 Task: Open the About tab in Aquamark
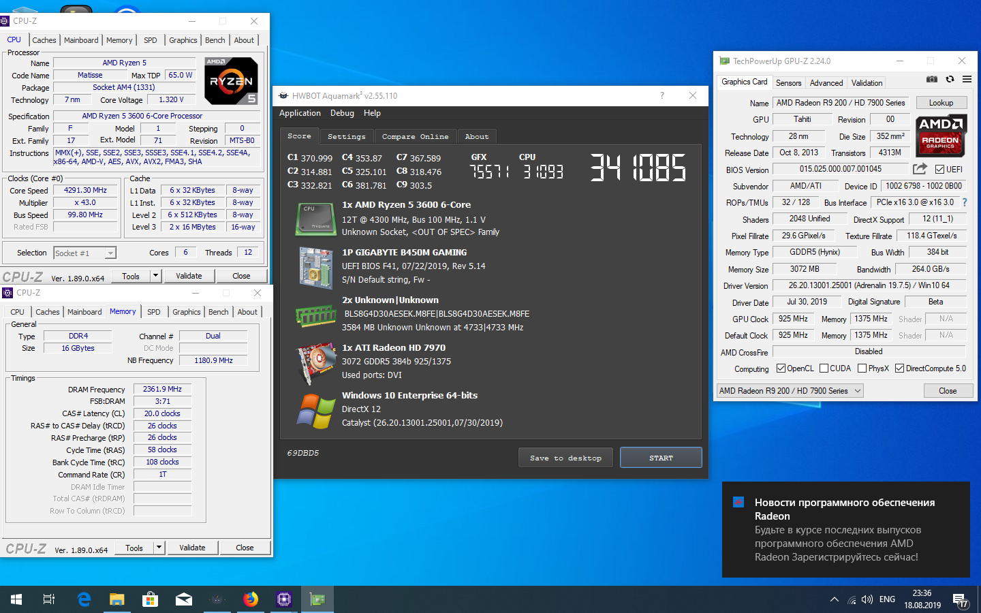(x=476, y=136)
